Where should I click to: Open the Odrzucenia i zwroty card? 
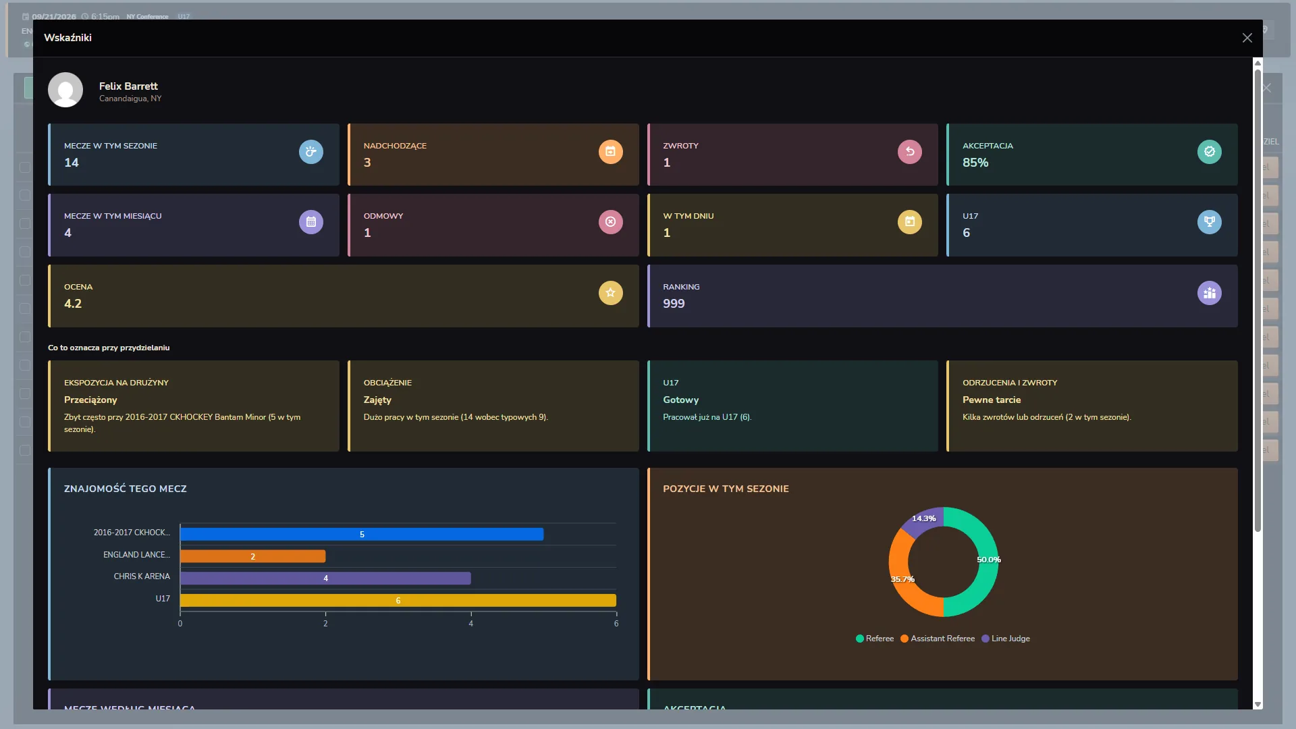1092,406
